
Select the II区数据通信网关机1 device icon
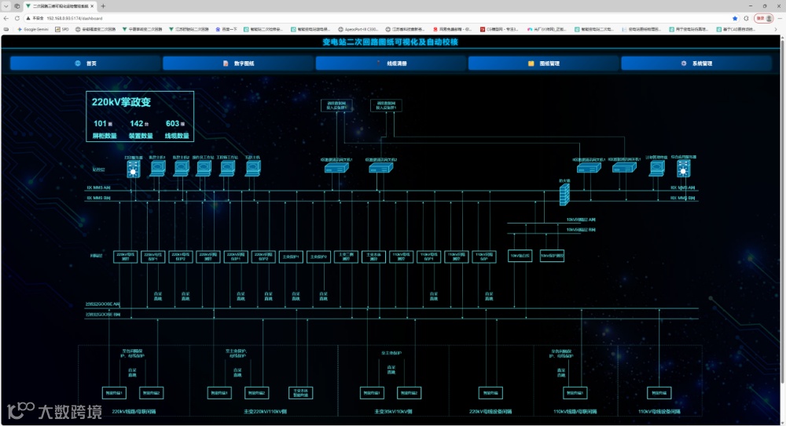(589, 168)
